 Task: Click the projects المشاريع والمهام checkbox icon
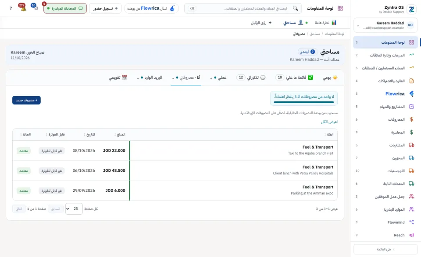click(411, 106)
